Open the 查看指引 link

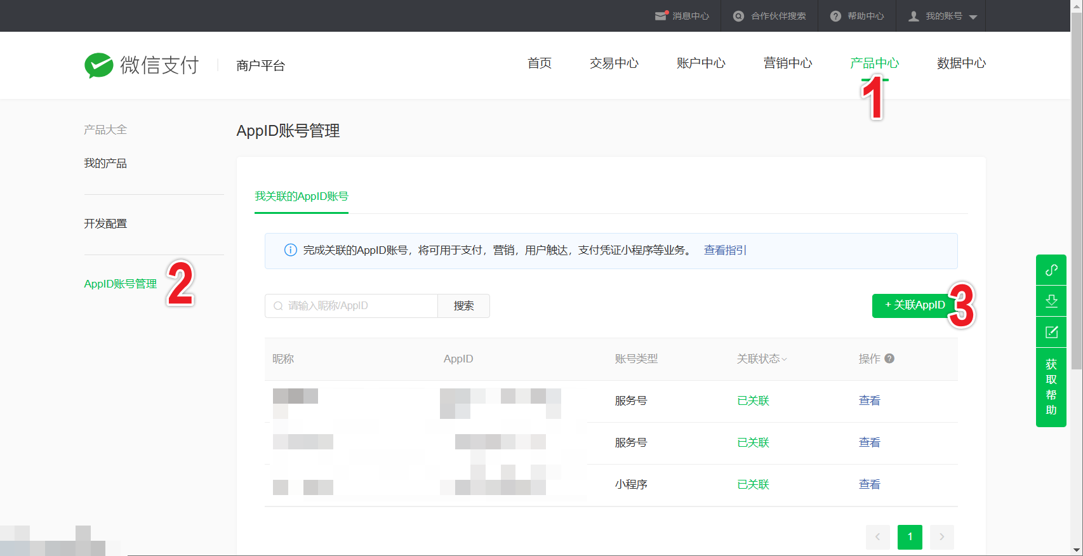pyautogui.click(x=725, y=250)
